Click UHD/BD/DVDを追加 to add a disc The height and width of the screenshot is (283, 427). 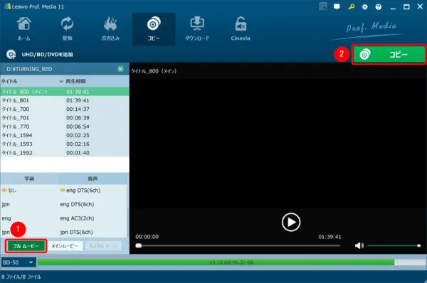[40, 55]
